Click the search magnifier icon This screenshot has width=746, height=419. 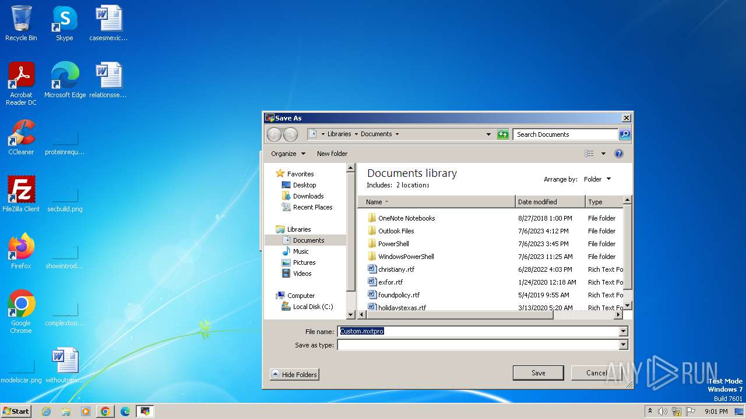624,134
